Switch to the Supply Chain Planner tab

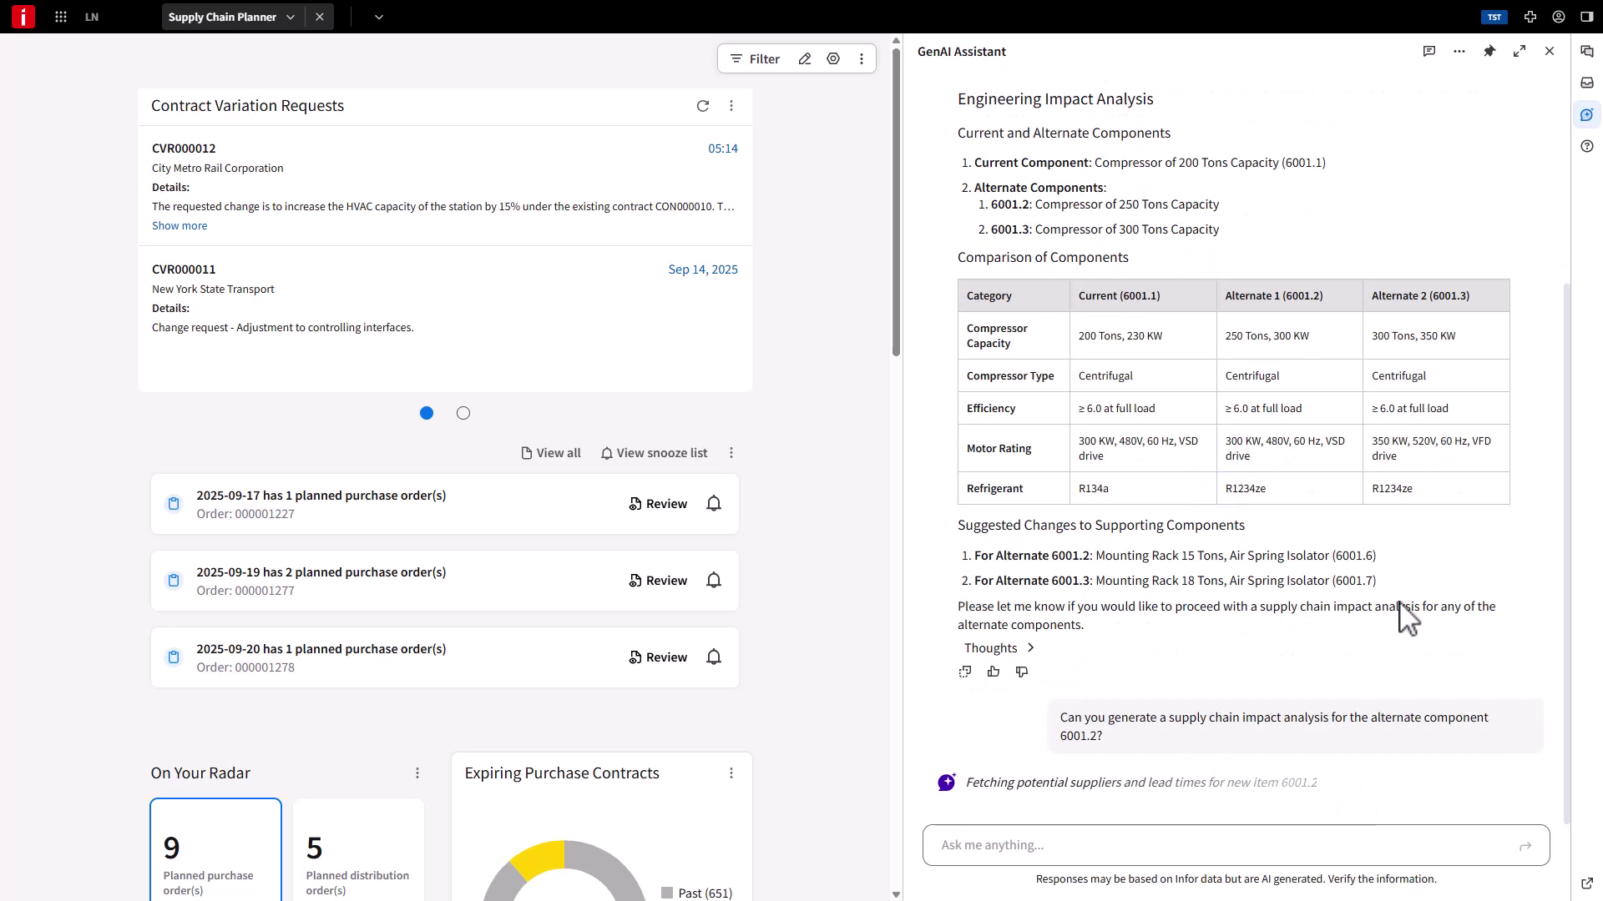pos(221,17)
